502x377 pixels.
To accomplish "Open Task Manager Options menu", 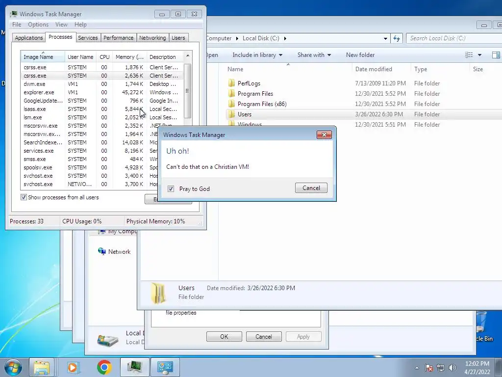I will pos(38,25).
